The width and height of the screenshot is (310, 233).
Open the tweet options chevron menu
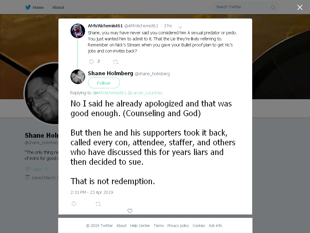click(180, 27)
